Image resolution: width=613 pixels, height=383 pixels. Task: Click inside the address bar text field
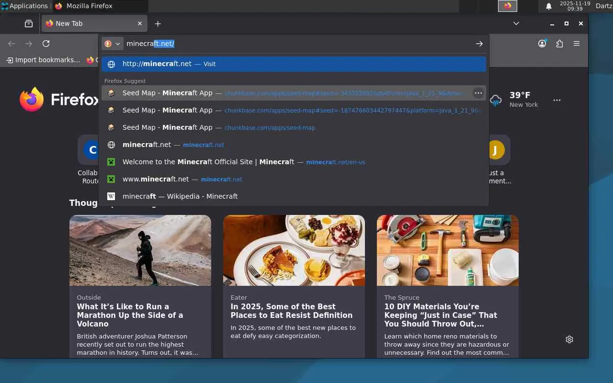pos(297,44)
